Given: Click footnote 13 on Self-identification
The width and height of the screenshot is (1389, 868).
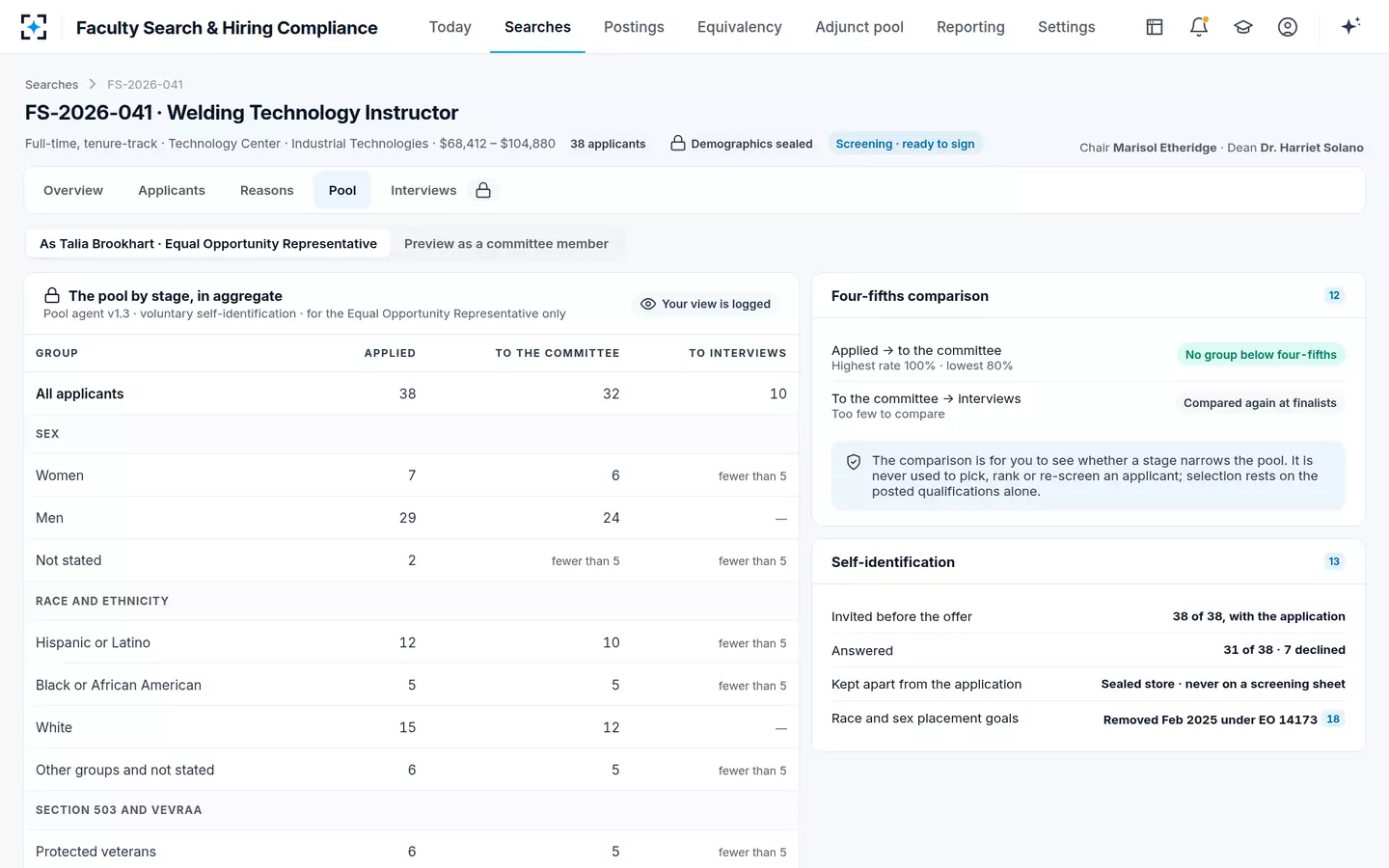Looking at the screenshot, I should (1334, 561).
